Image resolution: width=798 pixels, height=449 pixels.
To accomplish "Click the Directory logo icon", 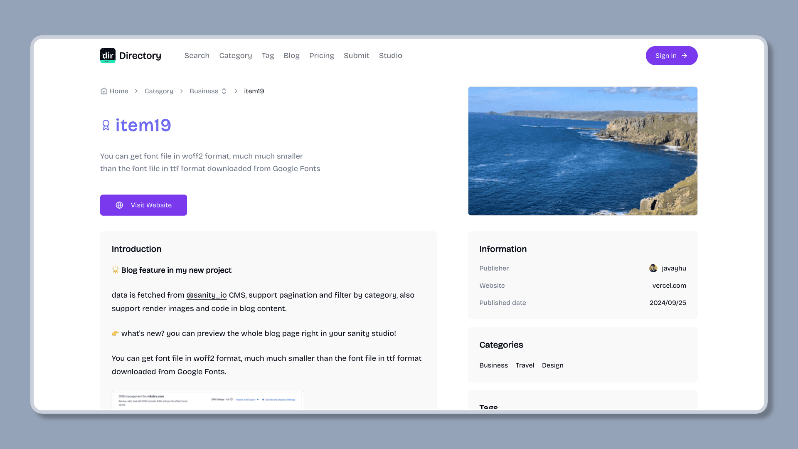I will (x=107, y=55).
